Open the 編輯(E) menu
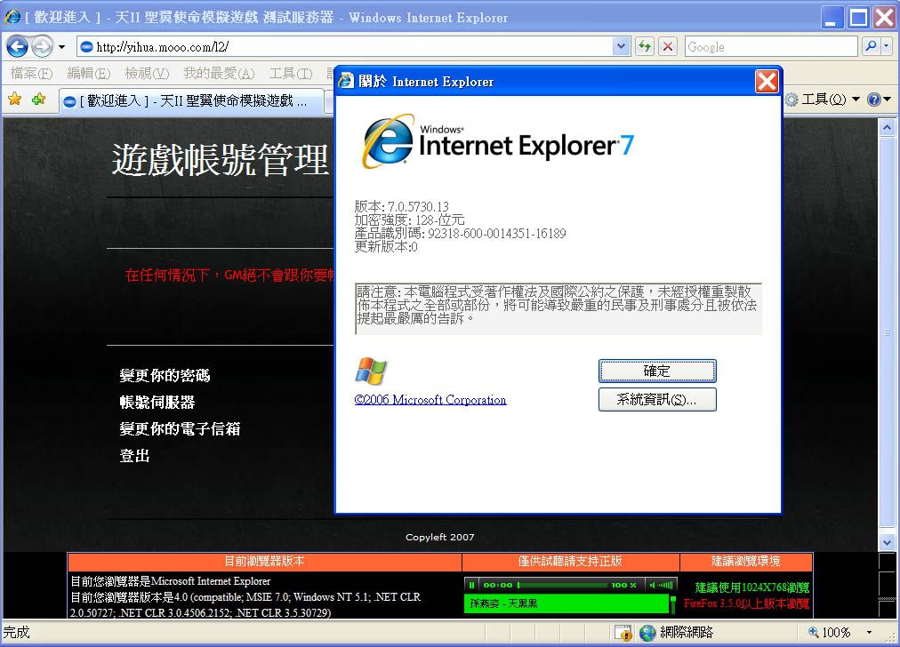This screenshot has width=900, height=647. tap(88, 74)
